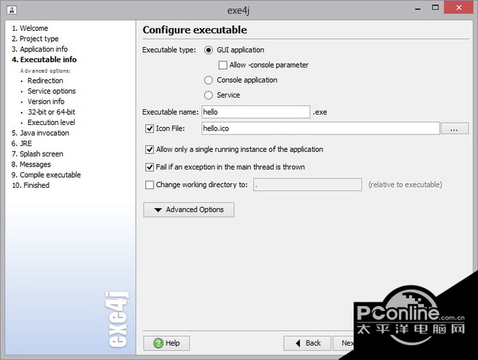This screenshot has height=360, width=478.
Task: Open Version info advanced option
Action: click(x=46, y=101)
